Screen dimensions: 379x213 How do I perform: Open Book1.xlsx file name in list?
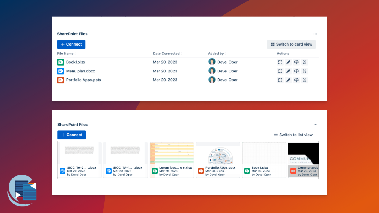point(76,62)
